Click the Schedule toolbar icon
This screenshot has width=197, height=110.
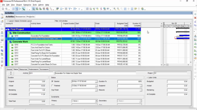87,9
